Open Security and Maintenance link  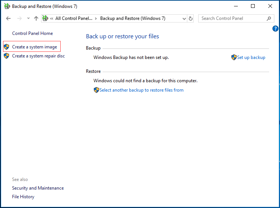pos(38,188)
